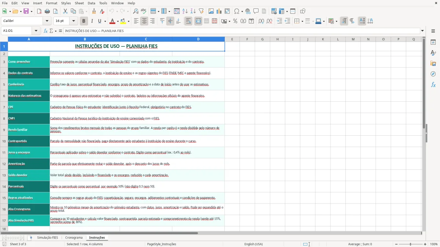
Task: Toggle Italic formatting
Action: [92, 21]
